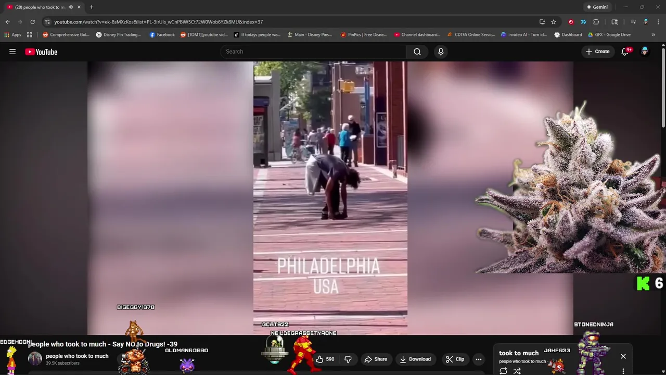Start voice search with the microphone
666x375 pixels.
pos(441,52)
